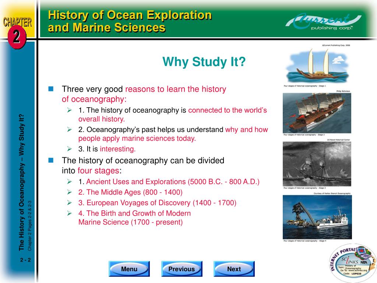The image size is (377, 283).
Task: Click 'Ancient Uses and Explorations (5000 B.C. - 800 A.D.)'
Action: pyautogui.click(x=173, y=182)
